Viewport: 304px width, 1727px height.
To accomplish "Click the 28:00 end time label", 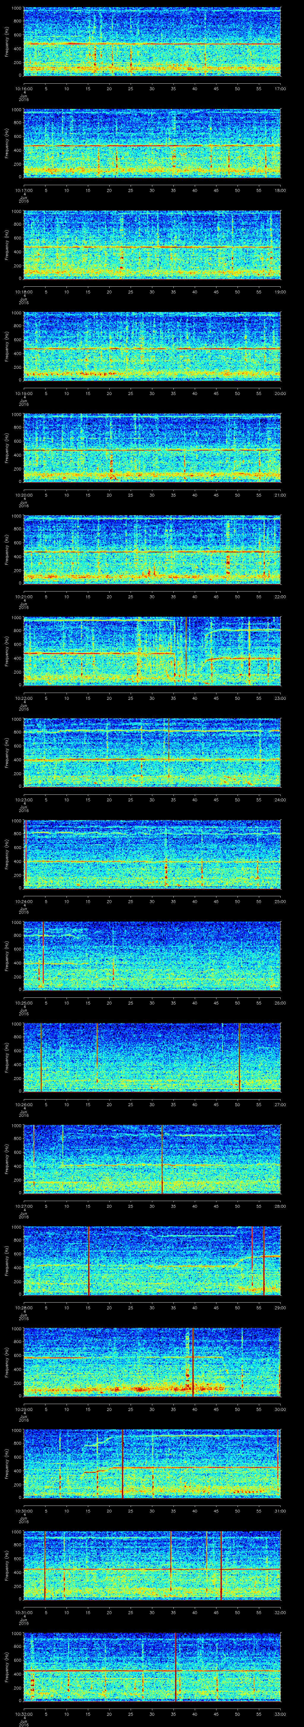I will point(280,1206).
